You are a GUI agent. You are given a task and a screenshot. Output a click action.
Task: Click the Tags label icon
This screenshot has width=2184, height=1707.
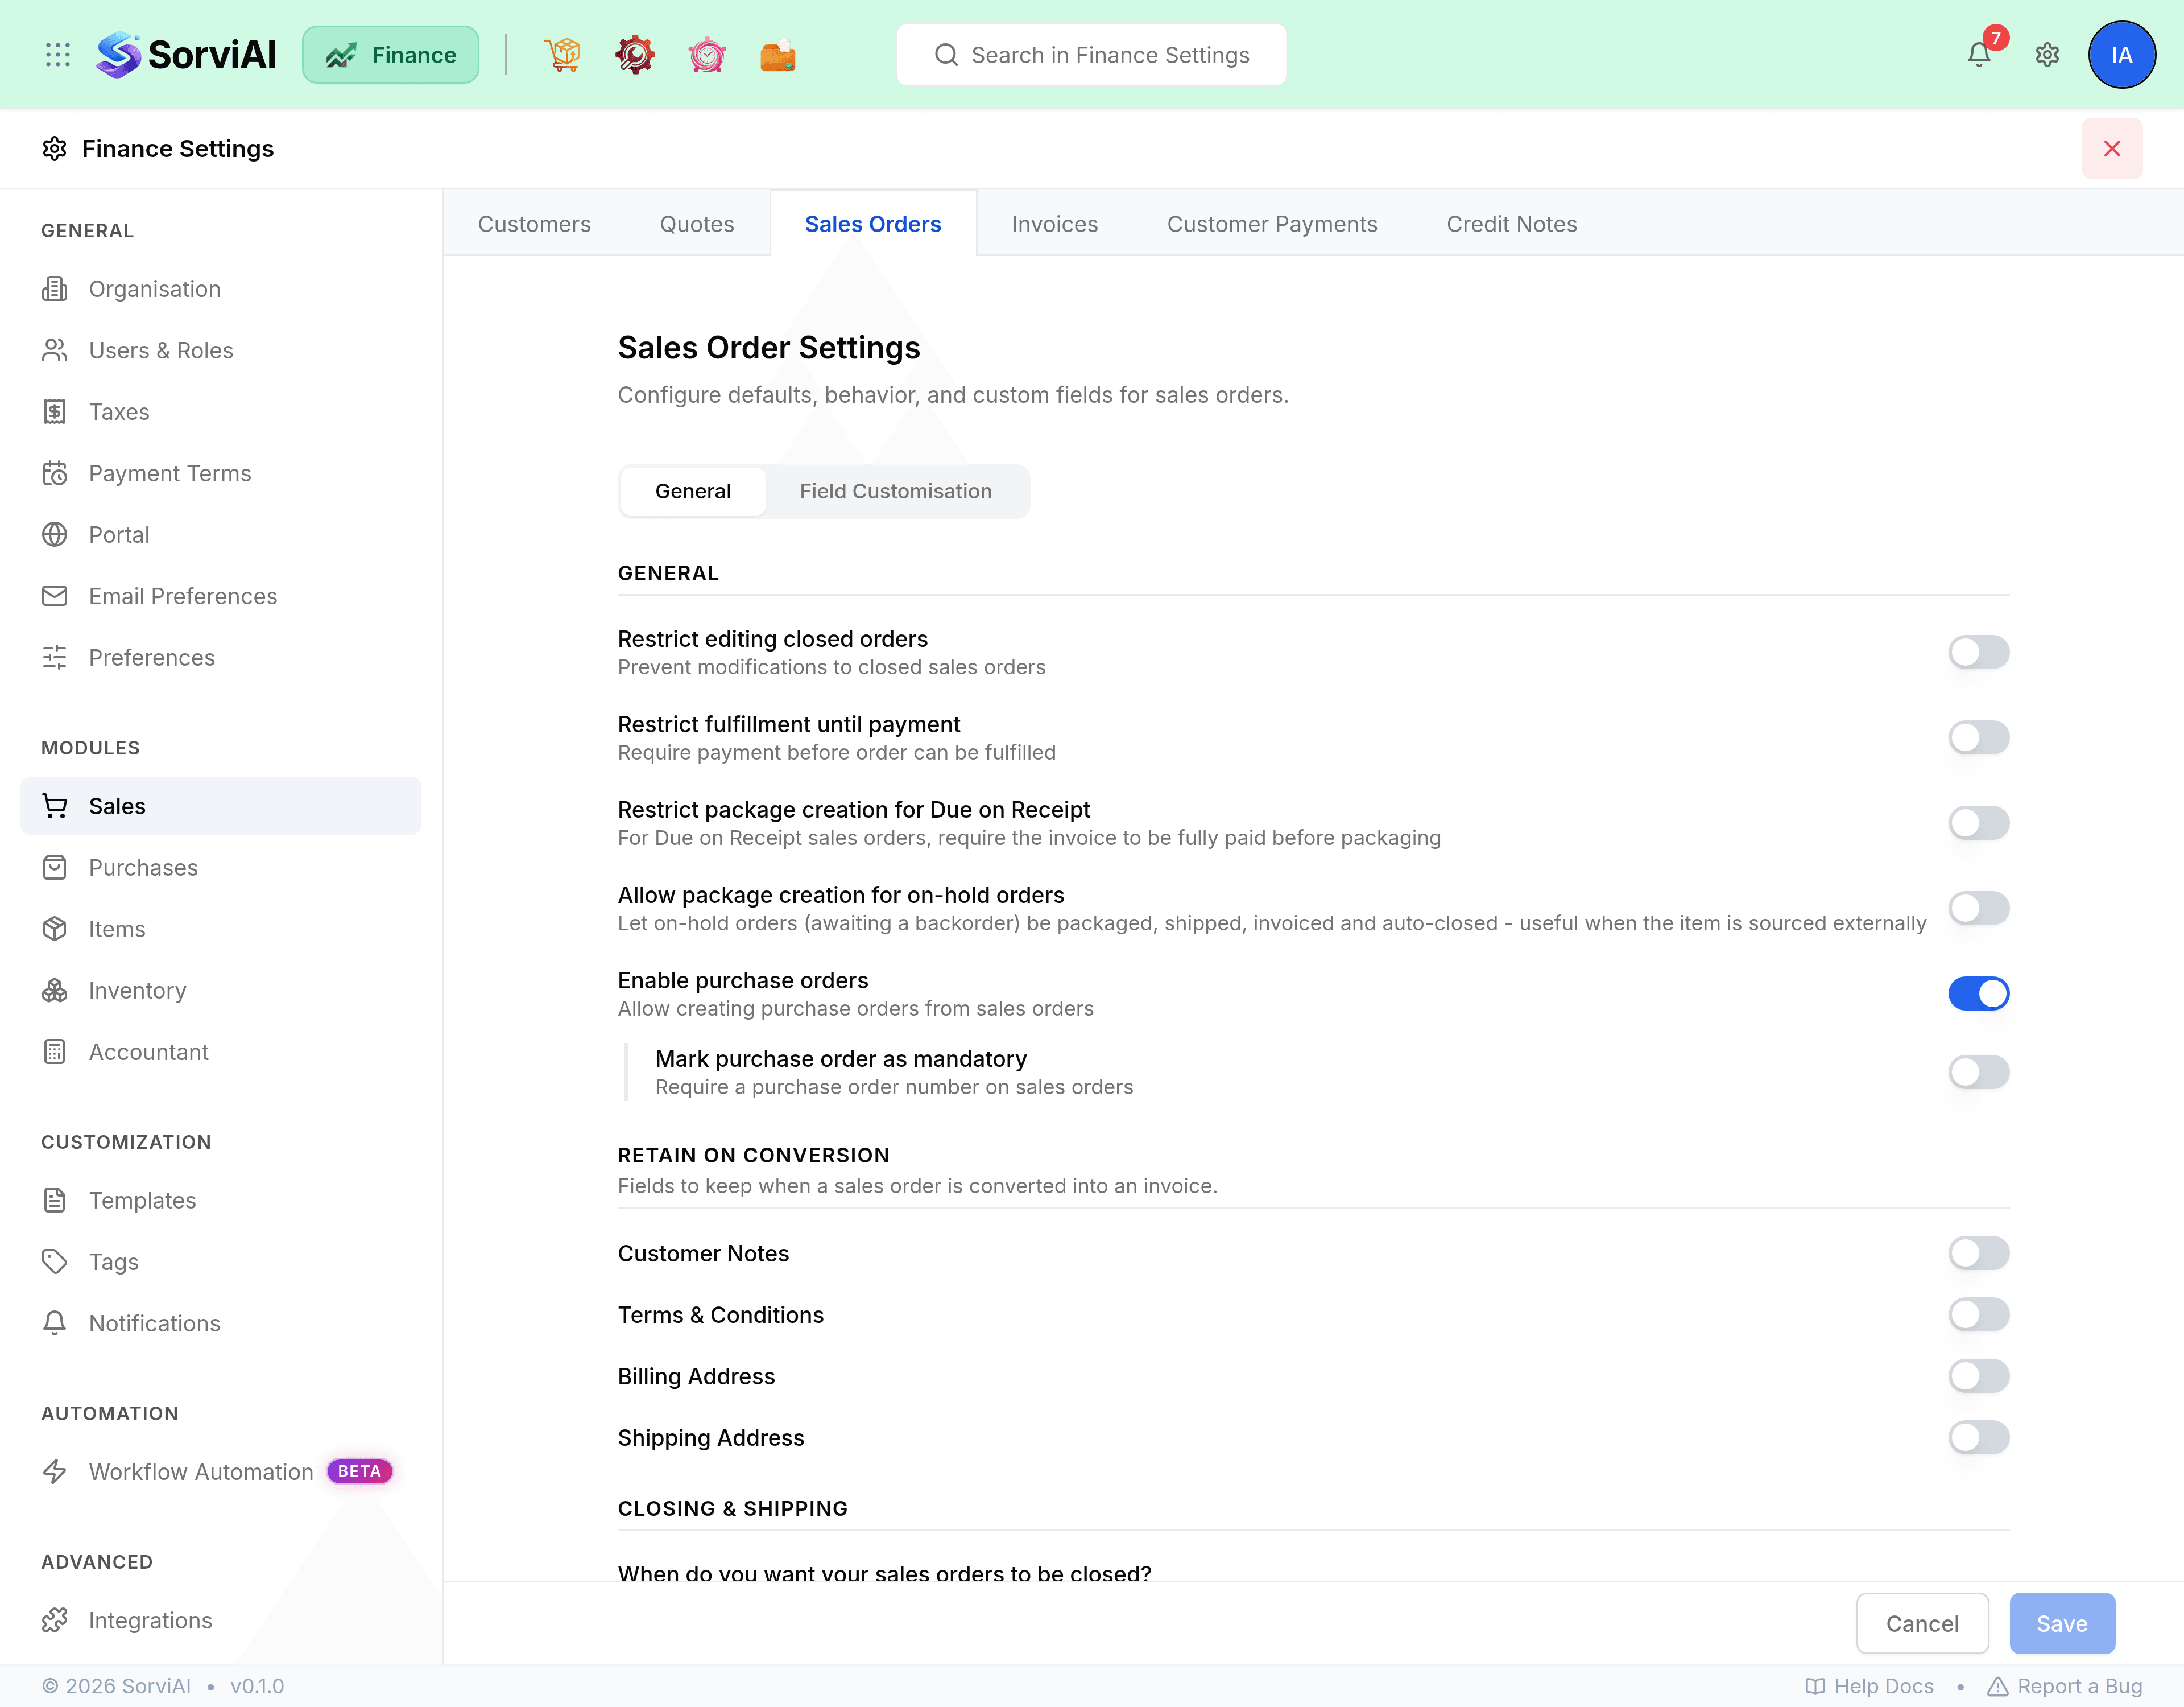(x=55, y=1261)
